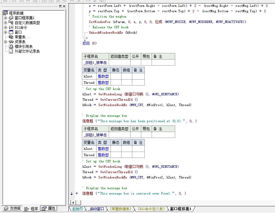Click the 窗口 window icon in tree

click(11, 32)
